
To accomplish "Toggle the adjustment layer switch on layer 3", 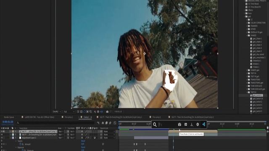I will click(95, 138).
